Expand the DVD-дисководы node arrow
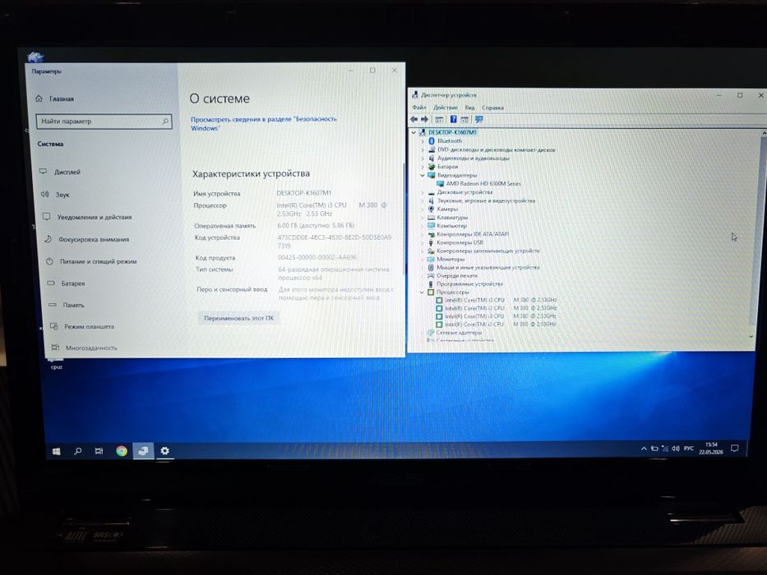The height and width of the screenshot is (575, 767). pos(423,149)
